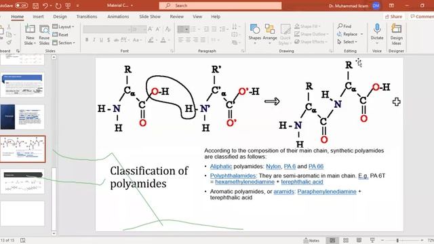Open the Arrange menu
This screenshot has width=434, height=244.
270,35
